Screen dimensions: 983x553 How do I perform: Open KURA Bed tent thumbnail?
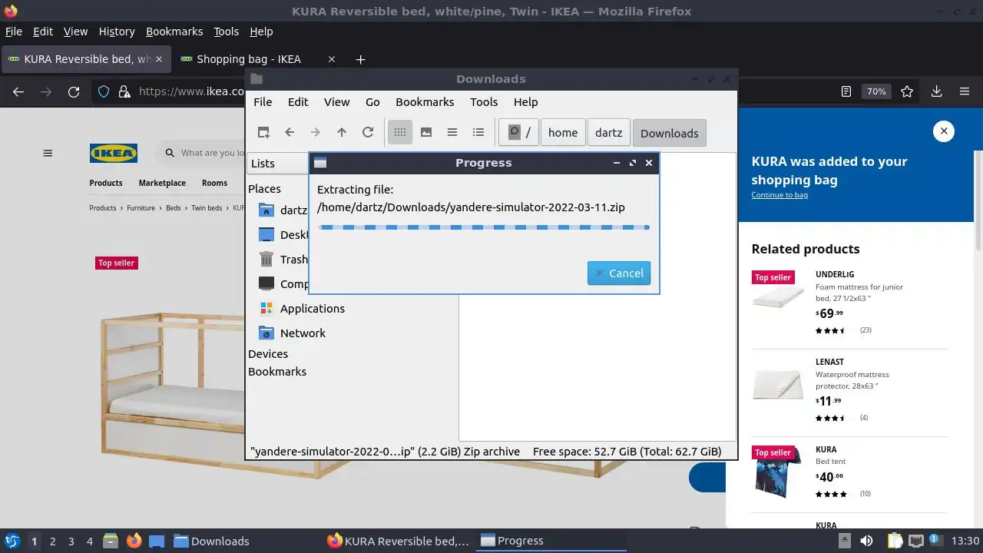tap(778, 472)
